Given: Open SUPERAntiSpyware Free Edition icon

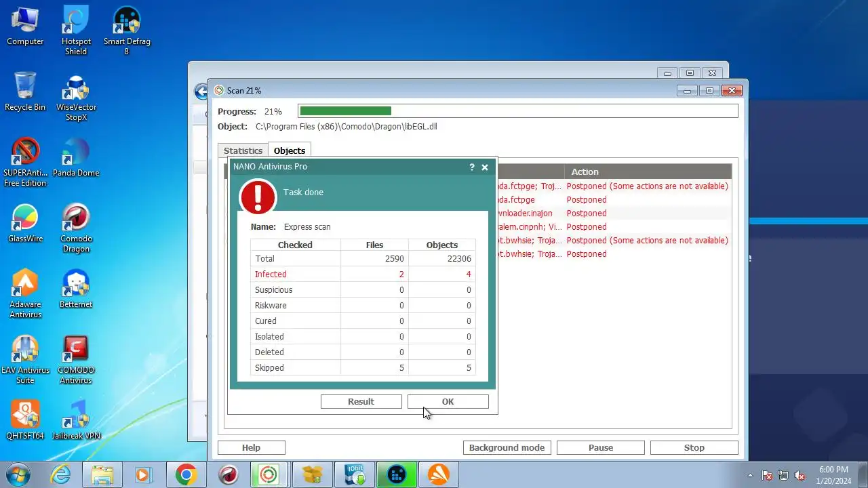Looking at the screenshot, I should (25, 163).
